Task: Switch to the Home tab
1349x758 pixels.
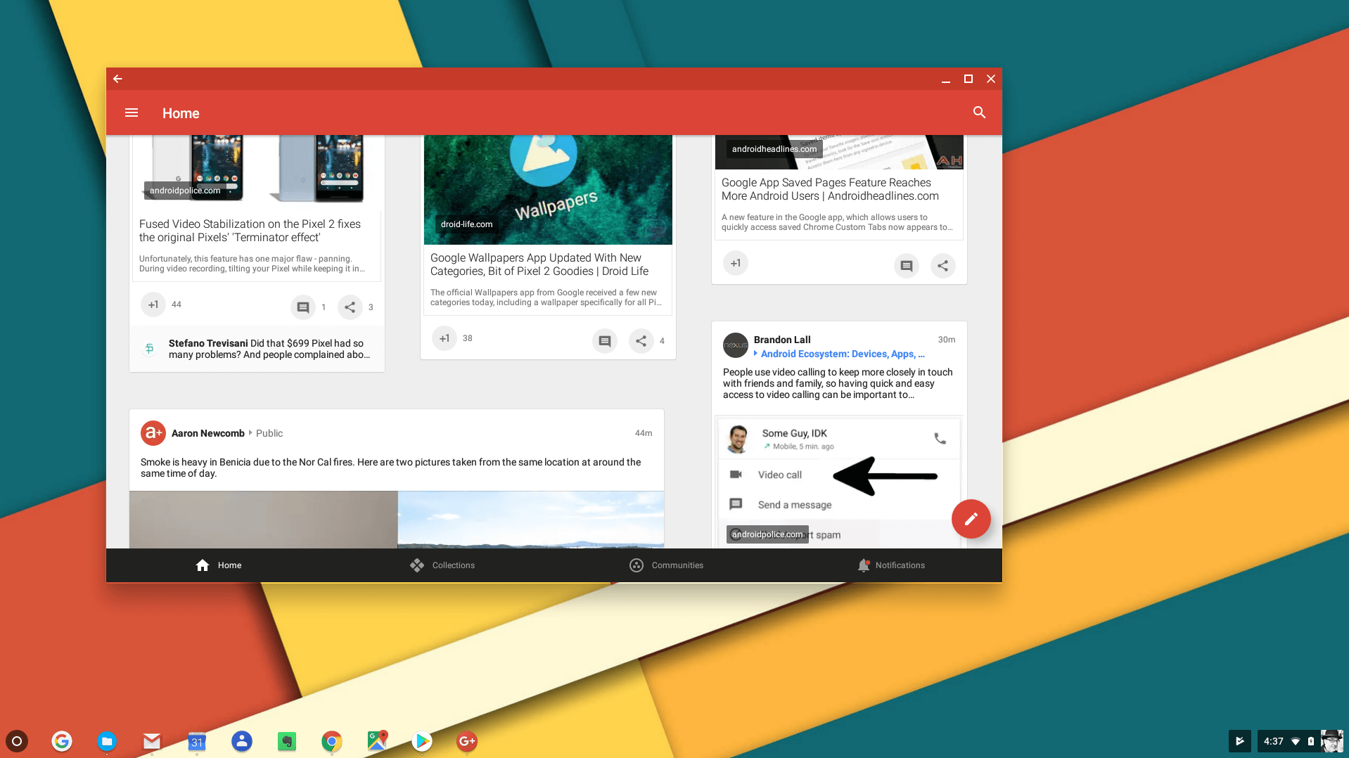Action: [x=219, y=565]
